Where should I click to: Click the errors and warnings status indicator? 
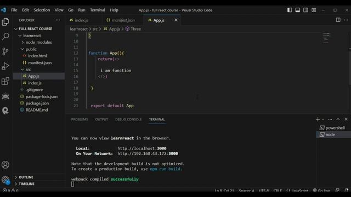tap(10, 190)
